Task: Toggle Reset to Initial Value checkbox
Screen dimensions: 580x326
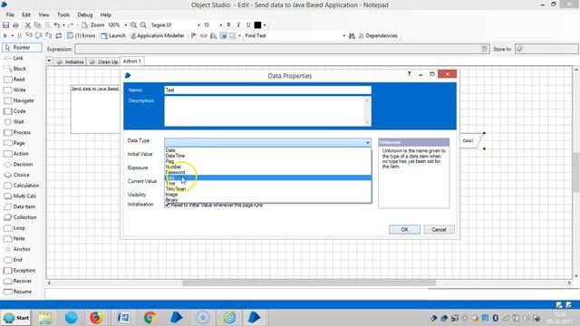Action: coord(167,205)
